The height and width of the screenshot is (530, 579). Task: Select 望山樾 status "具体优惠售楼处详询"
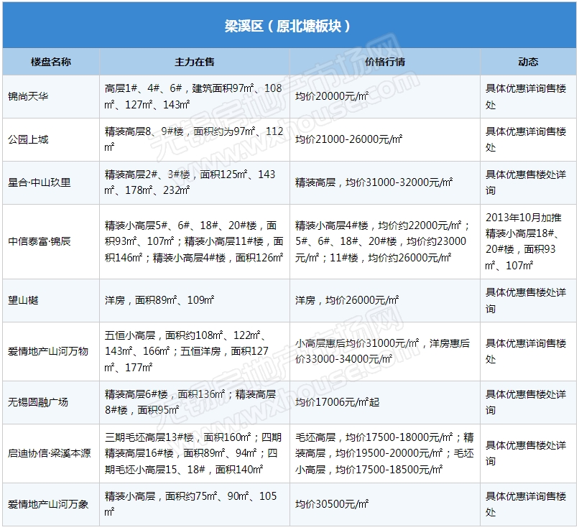click(526, 300)
